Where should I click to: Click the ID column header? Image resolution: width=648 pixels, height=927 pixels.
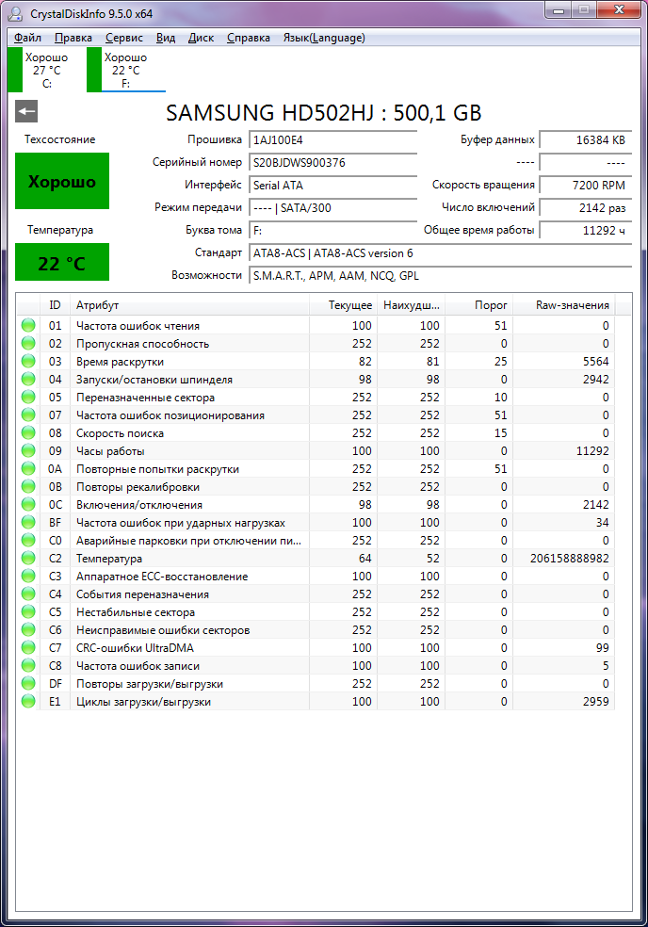(x=55, y=305)
